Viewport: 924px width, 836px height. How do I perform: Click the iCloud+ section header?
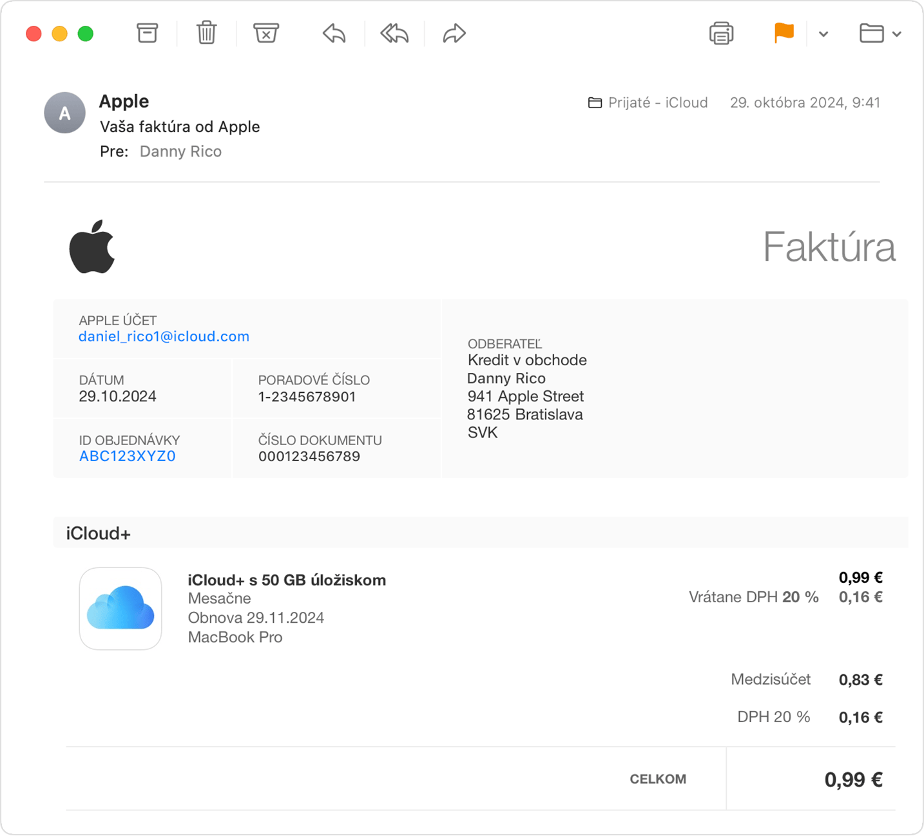[481, 533]
